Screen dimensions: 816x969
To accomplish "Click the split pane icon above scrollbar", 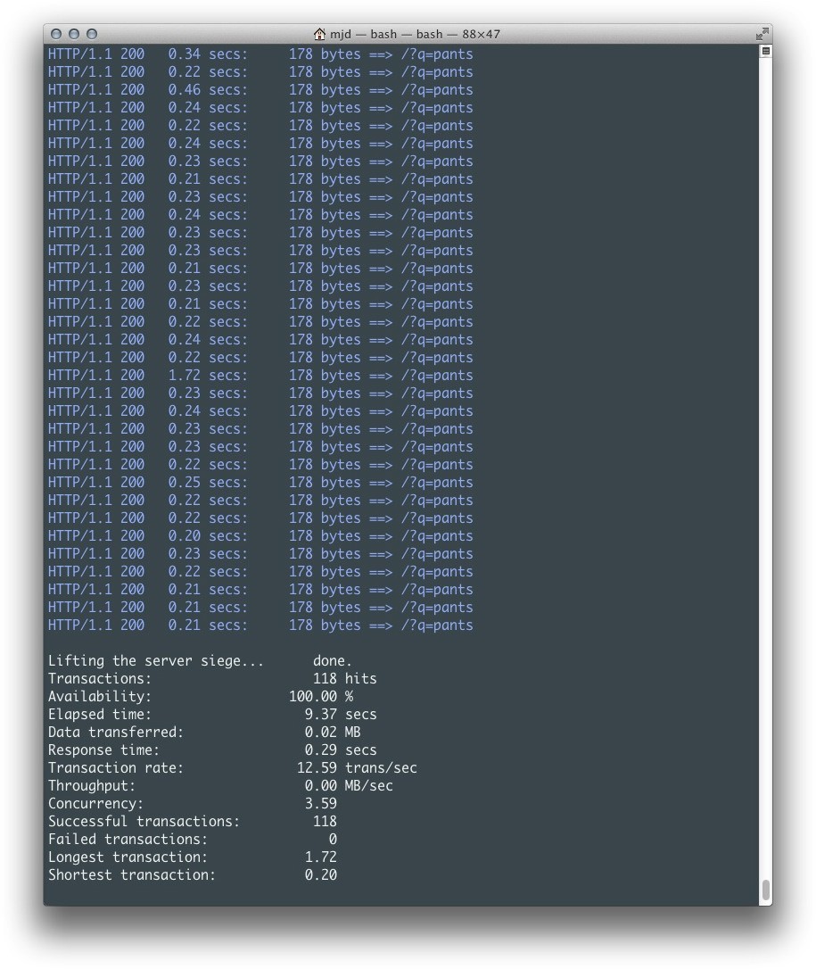I will tap(765, 52).
